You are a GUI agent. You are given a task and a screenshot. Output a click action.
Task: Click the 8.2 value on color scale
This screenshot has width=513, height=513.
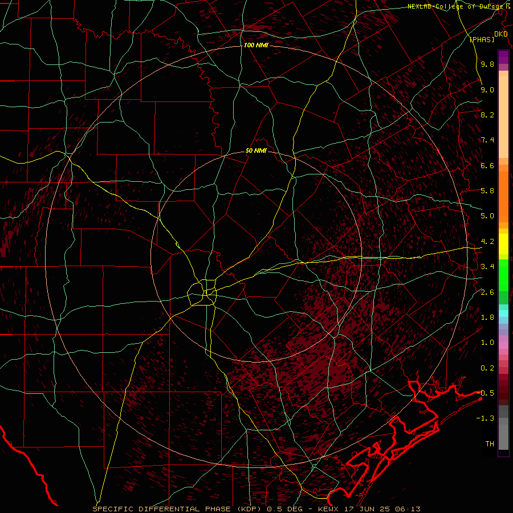(487, 115)
